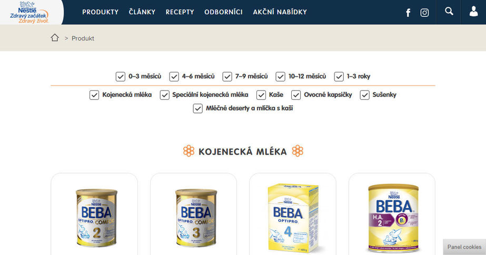
Task: Open the Panel cookies button
Action: [x=464, y=247]
